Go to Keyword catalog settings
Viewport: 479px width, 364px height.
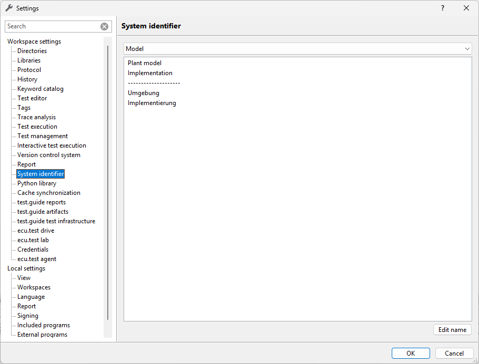[x=40, y=89]
